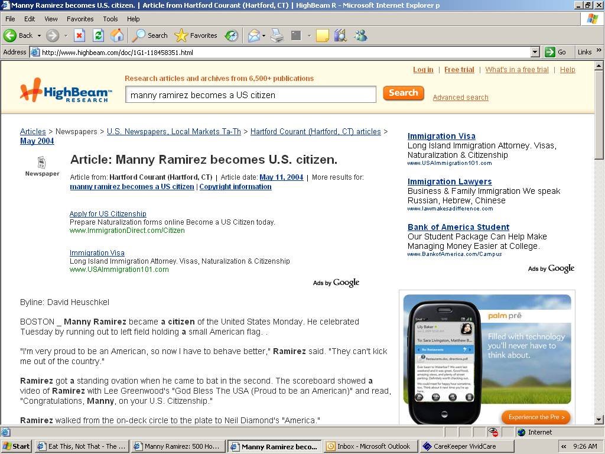The image size is (605, 454).
Task: Click the Log in link
Action: pos(423,70)
